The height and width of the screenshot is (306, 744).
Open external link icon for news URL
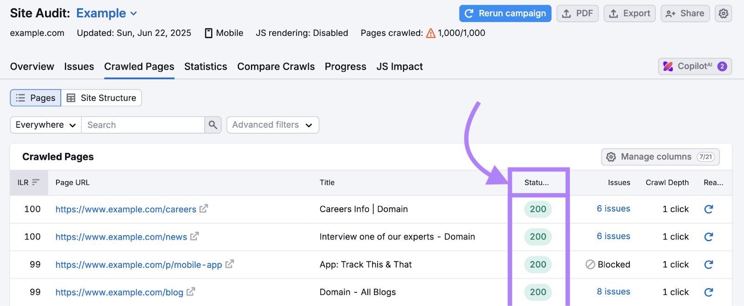tap(194, 236)
